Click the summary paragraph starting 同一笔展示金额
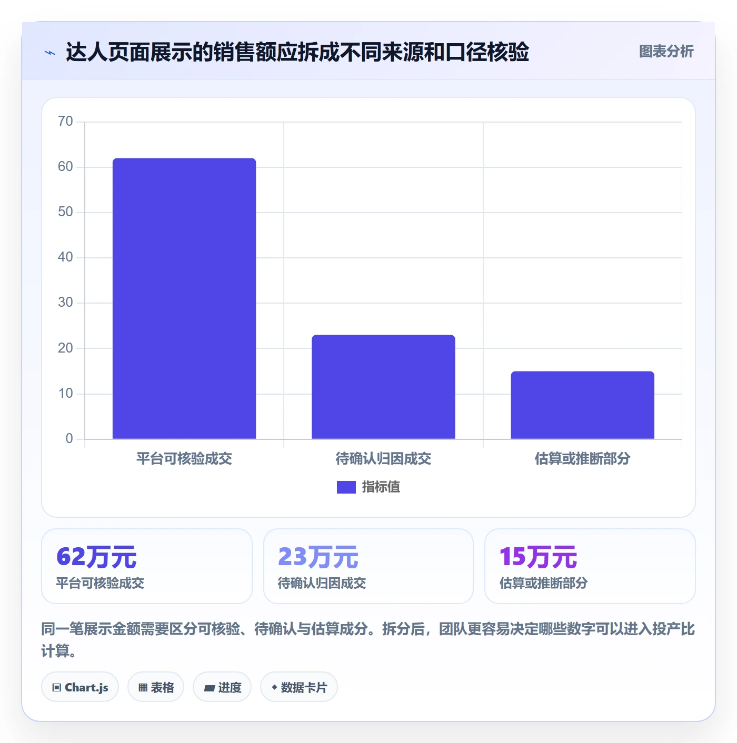The image size is (737, 743). 368,640
